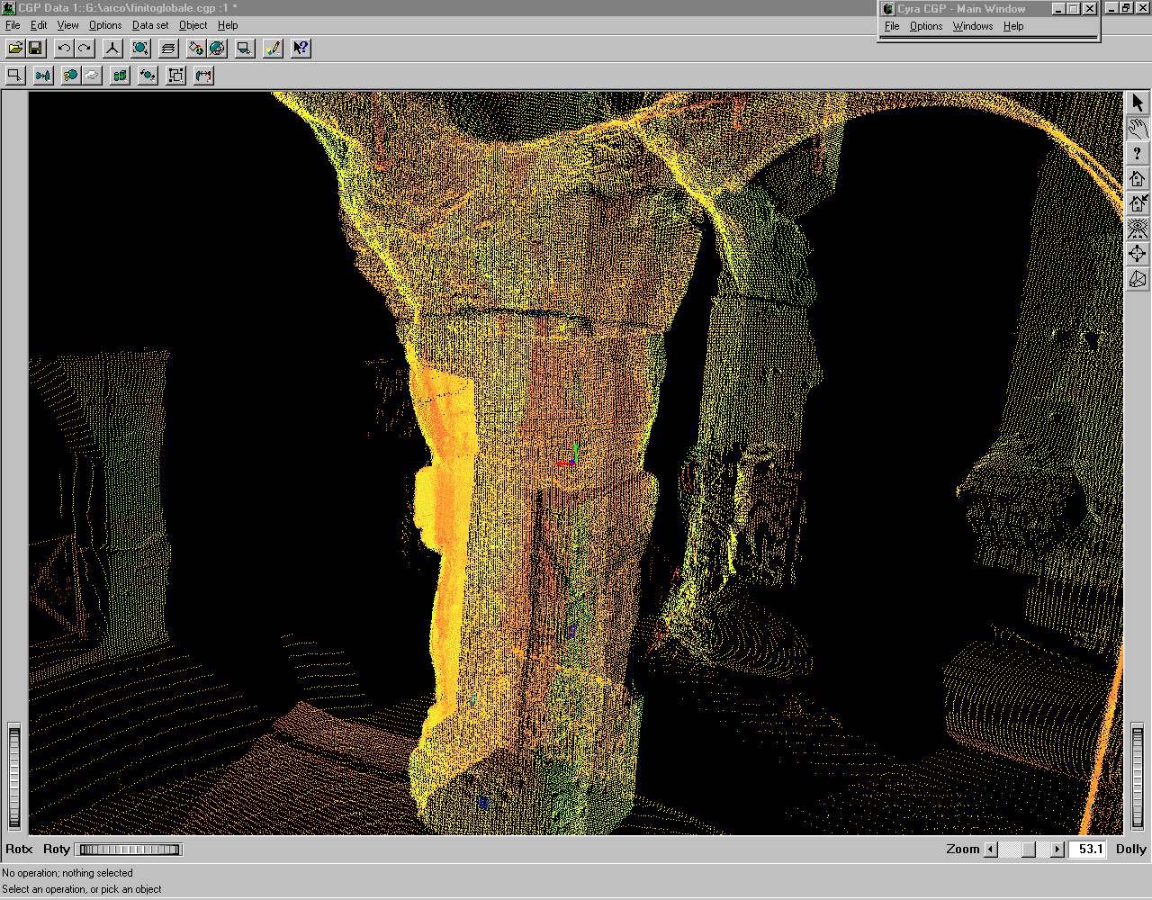The height and width of the screenshot is (900, 1152).
Task: Toggle the hand view mode tool
Action: pyautogui.click(x=1138, y=129)
